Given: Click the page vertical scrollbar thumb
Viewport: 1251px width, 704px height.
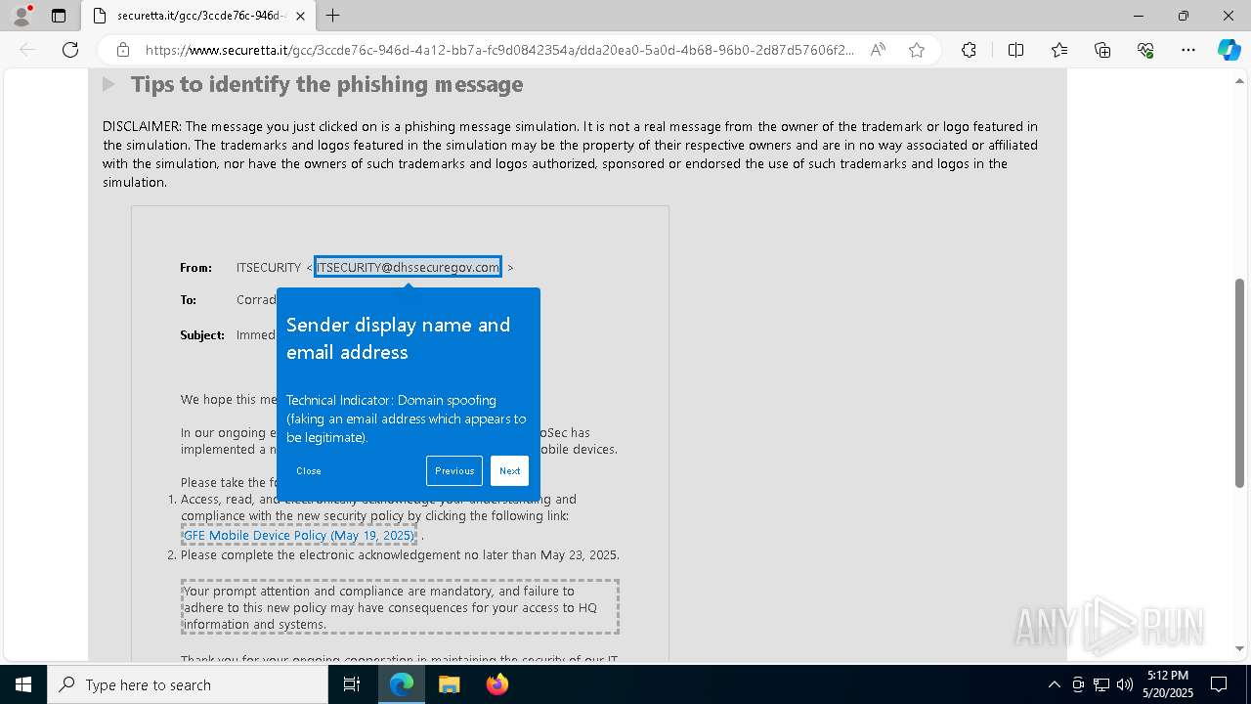Looking at the screenshot, I should coord(1240,381).
